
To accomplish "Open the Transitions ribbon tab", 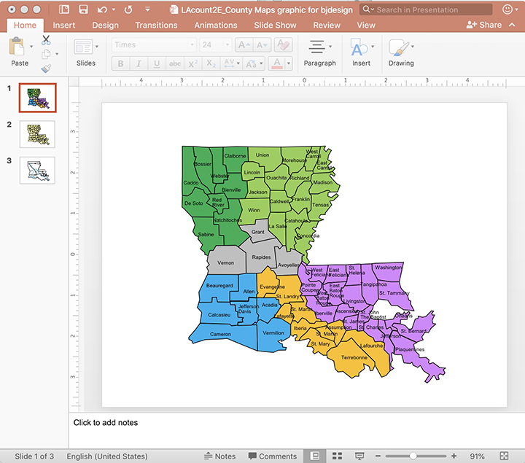I will 156,25.
